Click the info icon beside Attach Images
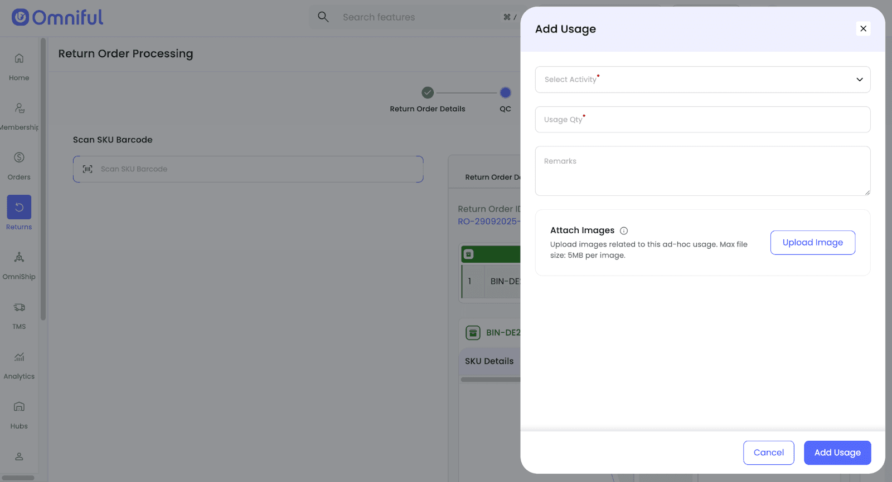Image resolution: width=892 pixels, height=482 pixels. tap(624, 231)
